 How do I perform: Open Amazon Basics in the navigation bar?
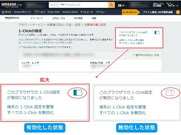70,12
